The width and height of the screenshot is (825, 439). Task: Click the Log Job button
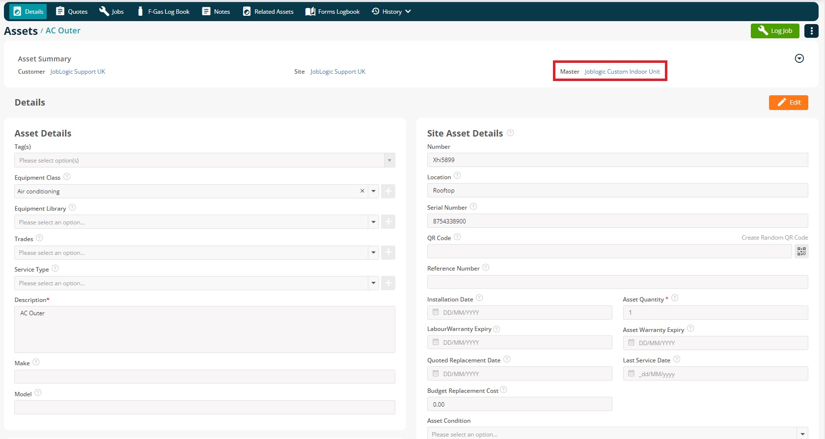775,31
